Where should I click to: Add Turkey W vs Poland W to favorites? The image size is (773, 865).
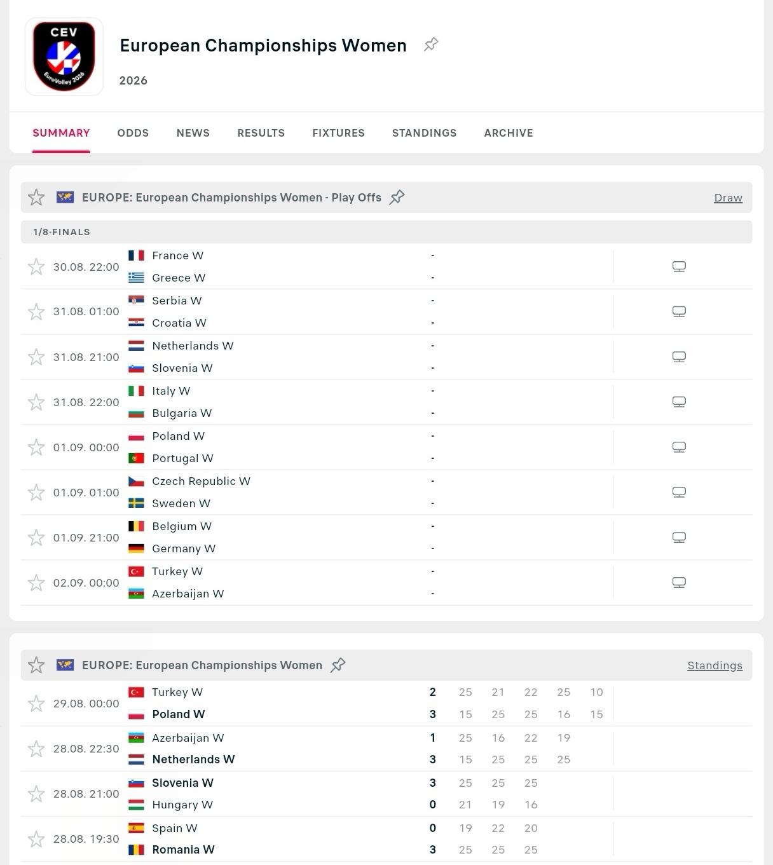click(x=36, y=704)
